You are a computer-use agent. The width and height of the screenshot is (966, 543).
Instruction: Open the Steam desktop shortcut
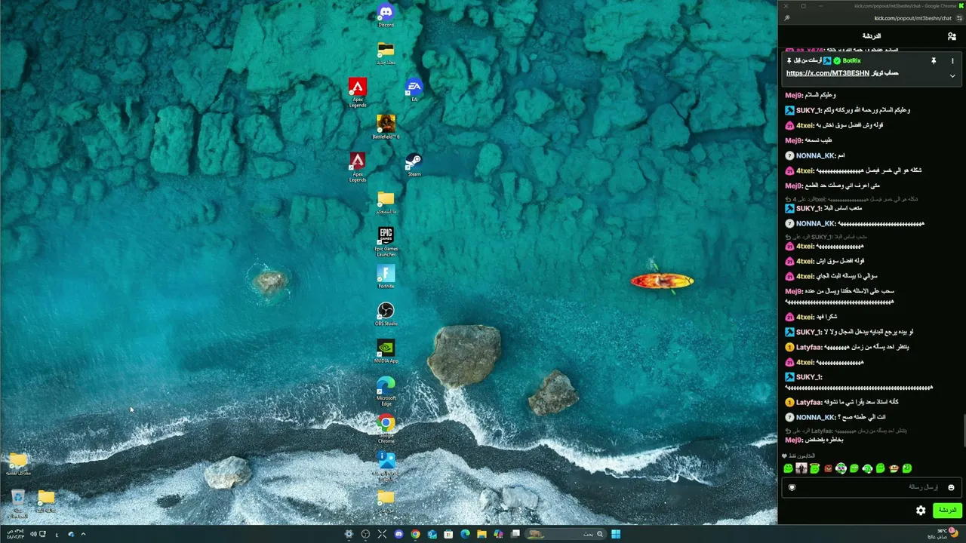pos(414,164)
